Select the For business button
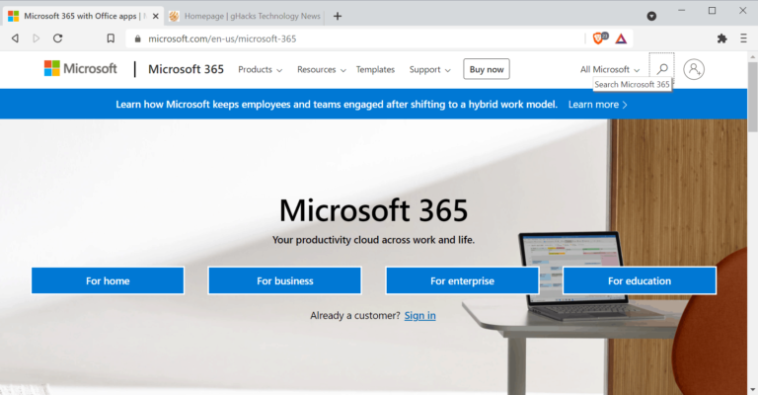Image resolution: width=758 pixels, height=395 pixels. point(284,280)
